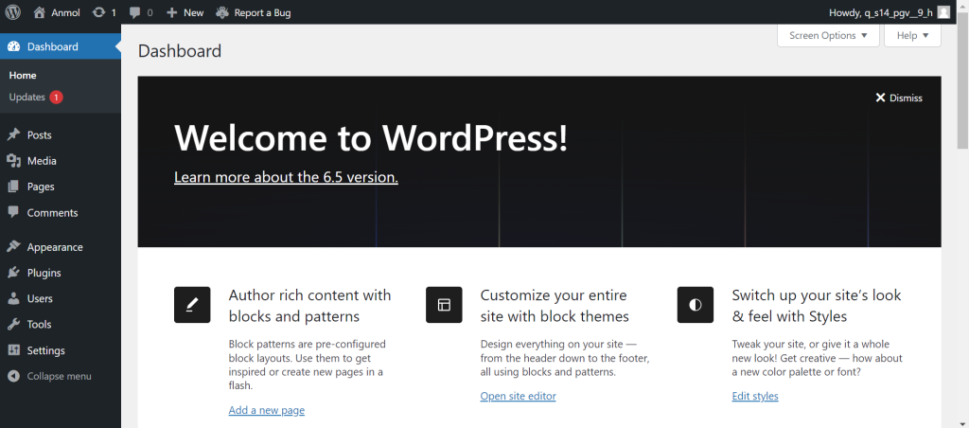Click the user avatar in admin bar
Screen dimensions: 969x428
pos(943,12)
